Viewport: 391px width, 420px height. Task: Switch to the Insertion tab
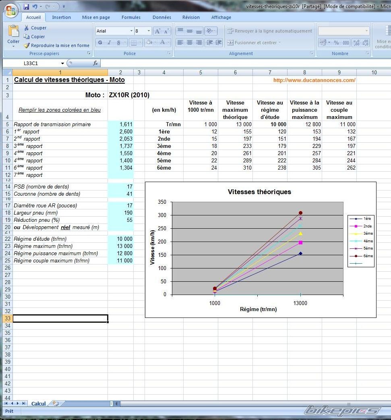point(62,17)
